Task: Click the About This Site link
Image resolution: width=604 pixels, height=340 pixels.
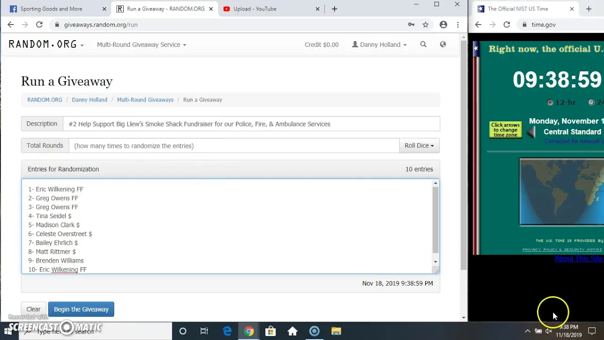Action: tap(579, 259)
